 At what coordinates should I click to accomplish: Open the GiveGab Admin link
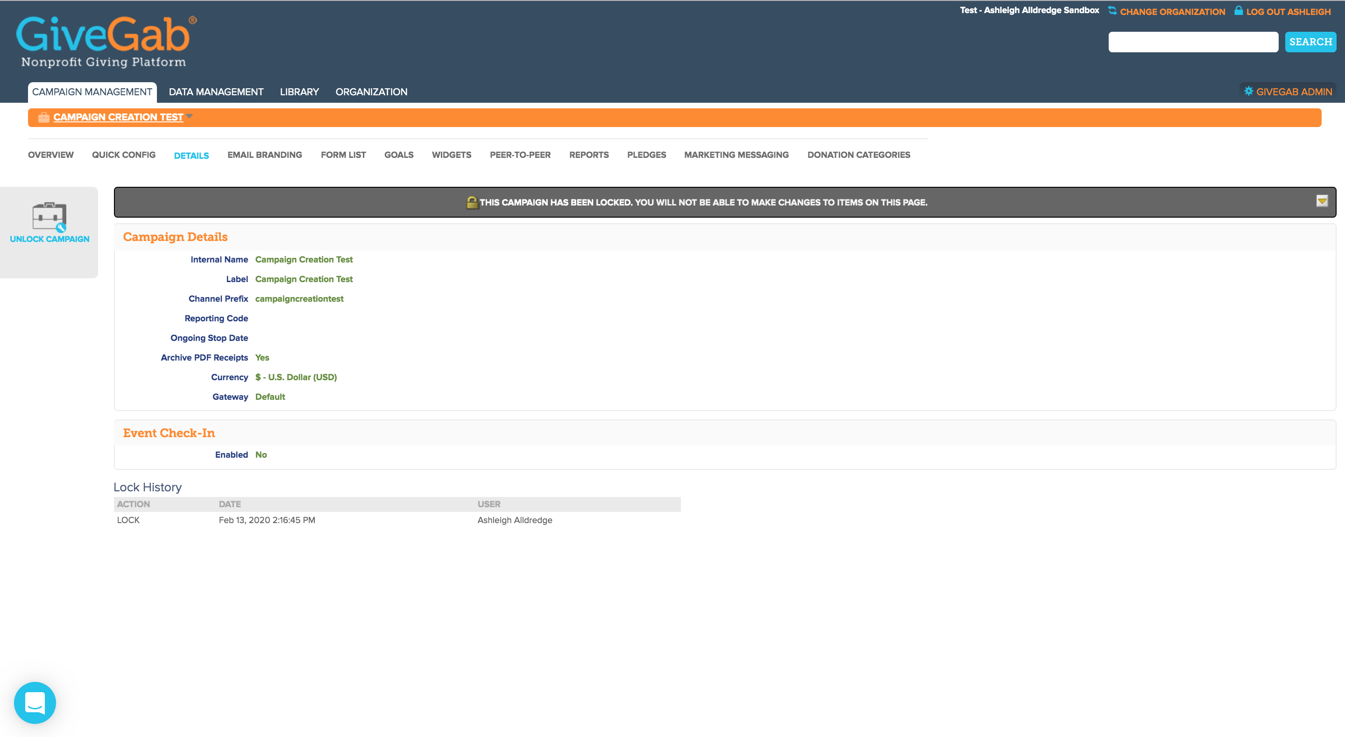[1295, 92]
